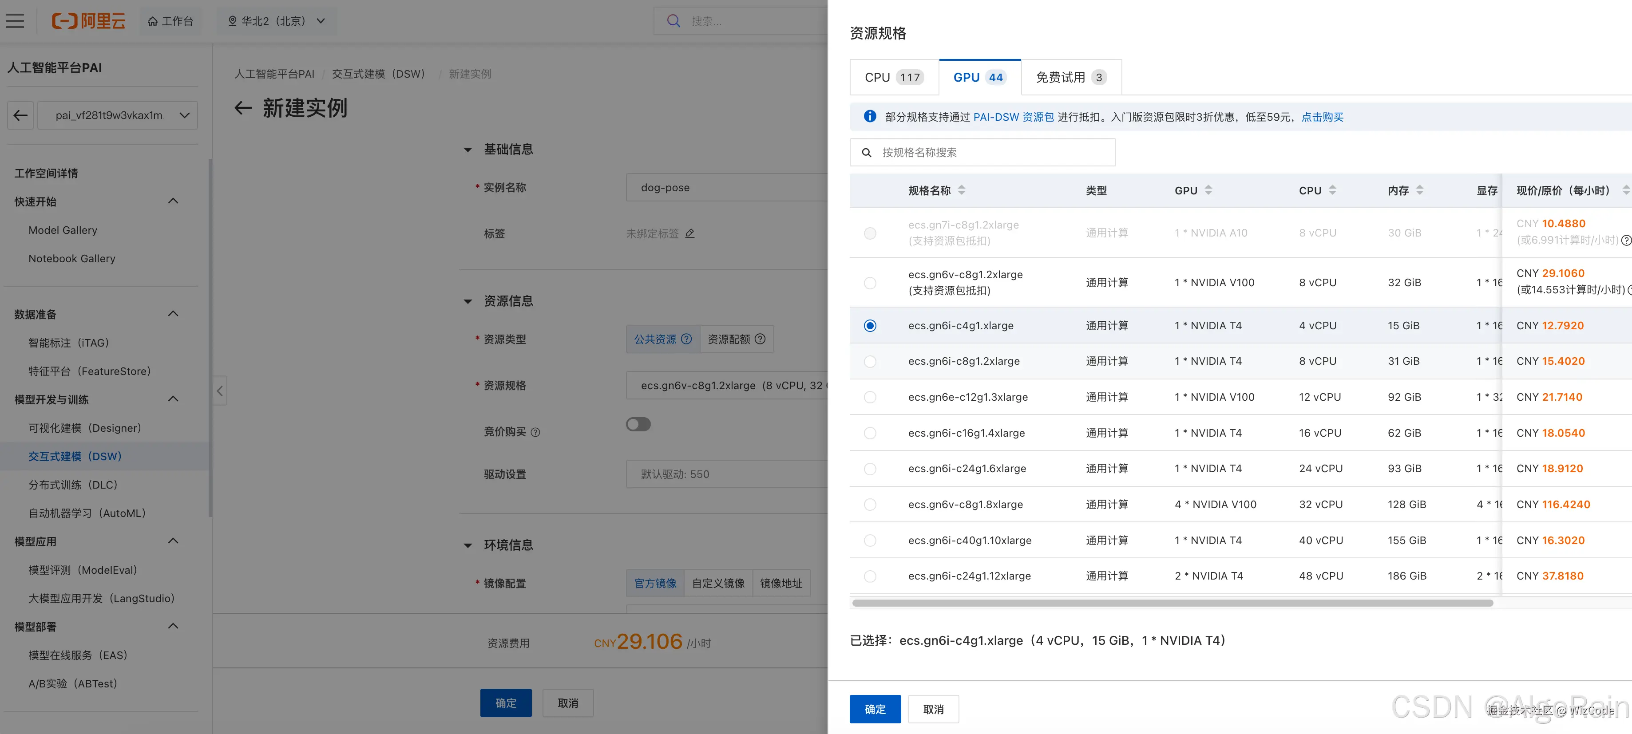Sort table by GPU column arrows
This screenshot has width=1632, height=734.
coord(1208,190)
